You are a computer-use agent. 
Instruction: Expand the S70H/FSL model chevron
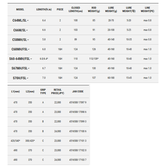27,78
